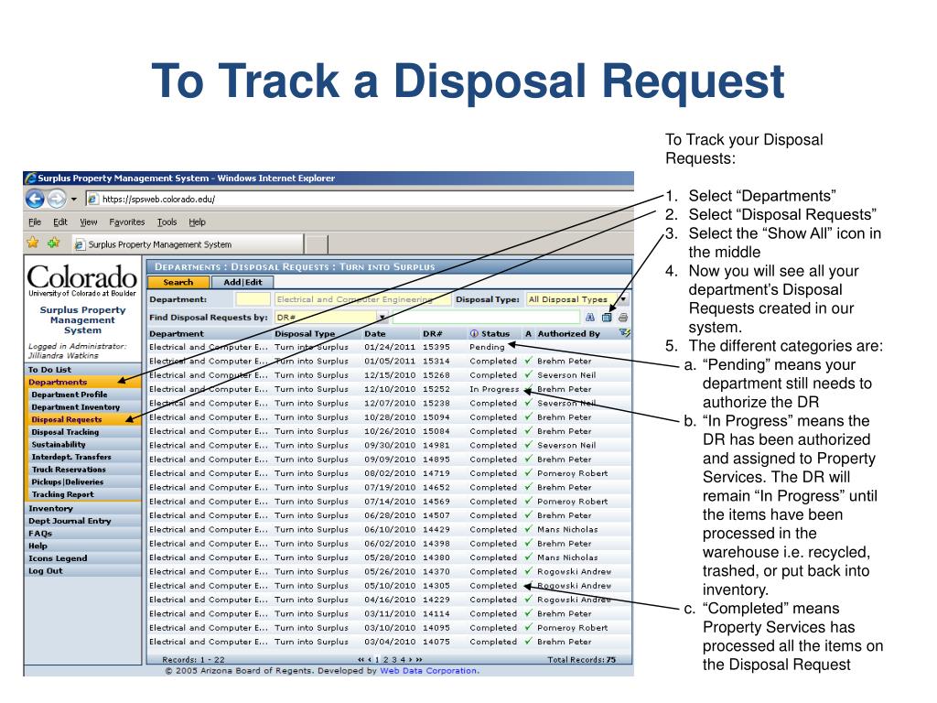
Task: Select the Add|Edit tab
Action: (242, 282)
